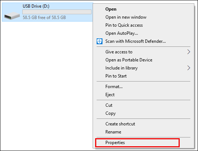198x151 pixels.
Task: Pin the drive to Quick access
Action: click(x=143, y=25)
